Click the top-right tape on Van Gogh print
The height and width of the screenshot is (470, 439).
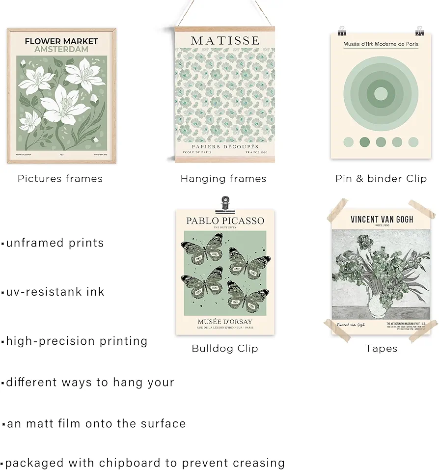[x=422, y=209]
